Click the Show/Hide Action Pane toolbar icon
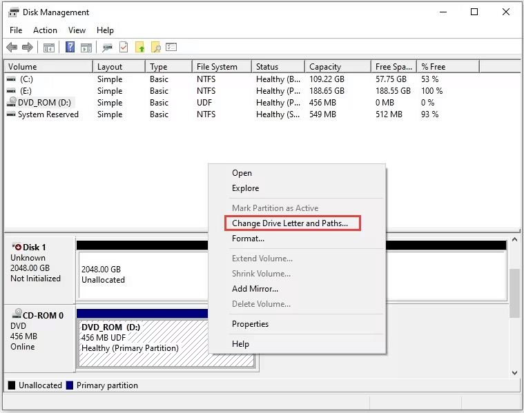The width and height of the screenshot is (524, 413). tap(86, 48)
